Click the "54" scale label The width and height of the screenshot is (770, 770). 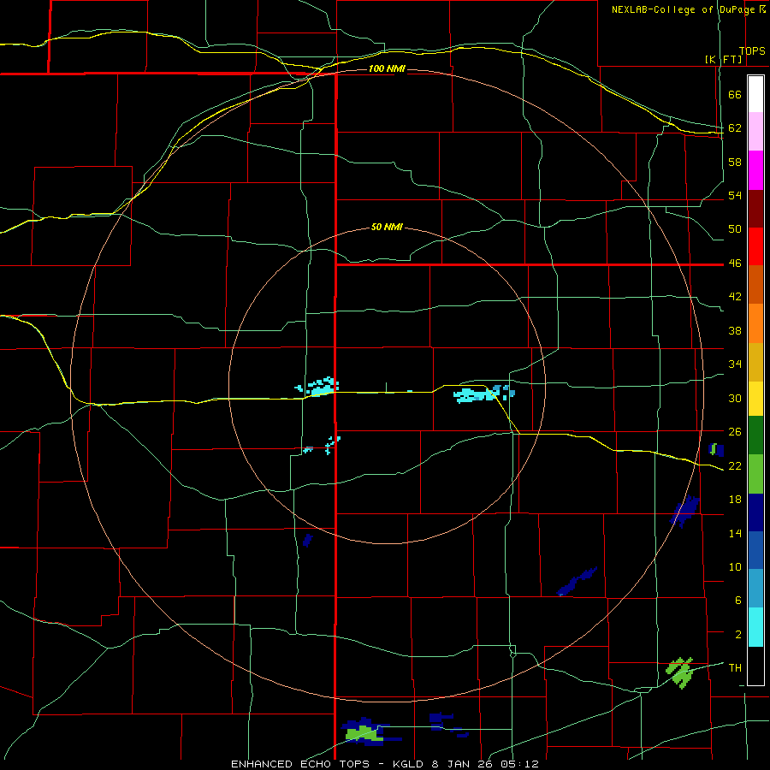[735, 195]
